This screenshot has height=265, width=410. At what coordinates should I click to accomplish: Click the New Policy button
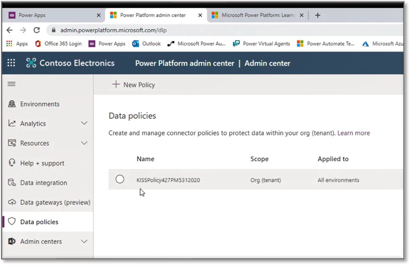pos(134,85)
